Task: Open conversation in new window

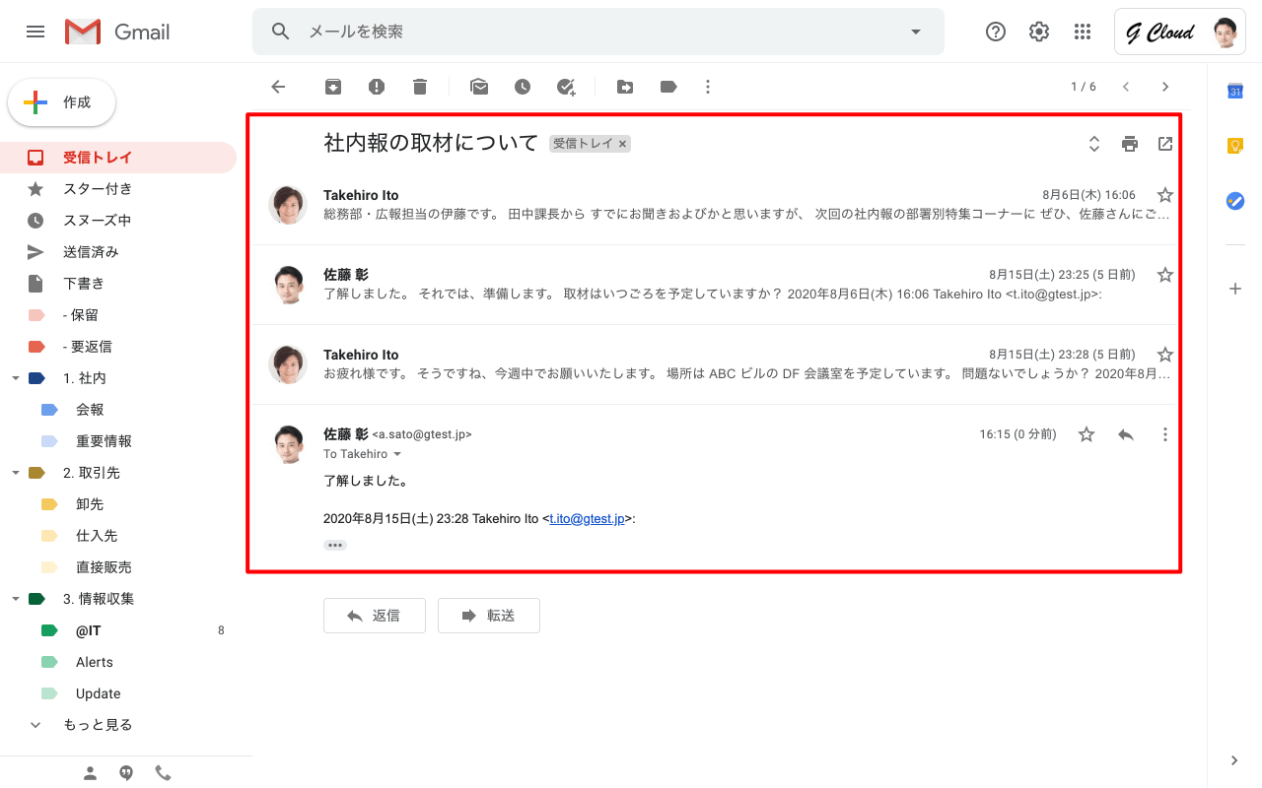Action: (x=1165, y=144)
